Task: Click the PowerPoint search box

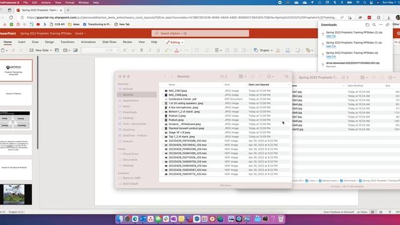Action: pyautogui.click(x=200, y=33)
